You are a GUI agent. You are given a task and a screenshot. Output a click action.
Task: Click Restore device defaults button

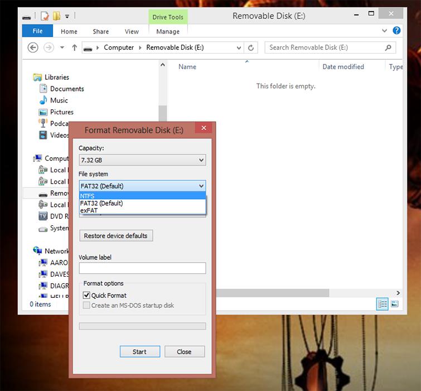116,235
